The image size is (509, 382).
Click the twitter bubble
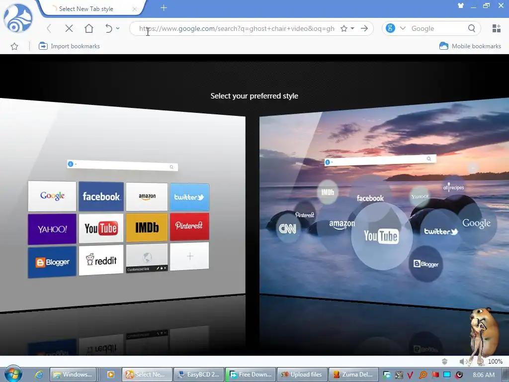[x=440, y=231]
